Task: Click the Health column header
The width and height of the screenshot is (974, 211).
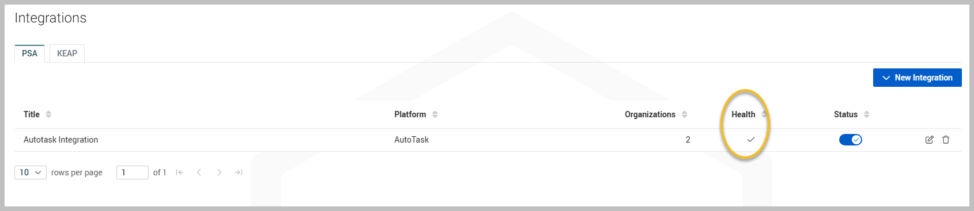Action: (x=743, y=114)
